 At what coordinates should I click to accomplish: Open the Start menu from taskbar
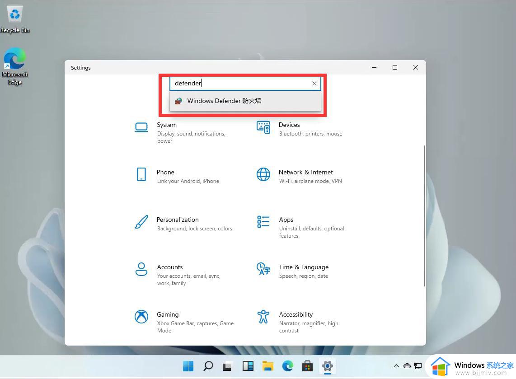188,366
